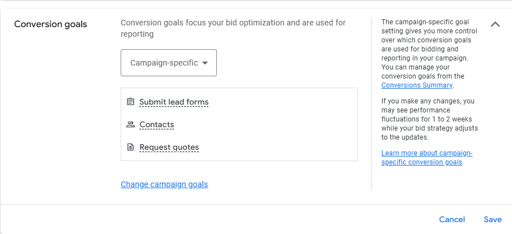512x234 pixels.
Task: Click the bid optimization description text
Action: [233, 28]
